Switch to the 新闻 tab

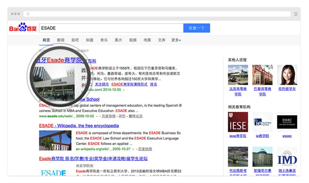click(61, 40)
